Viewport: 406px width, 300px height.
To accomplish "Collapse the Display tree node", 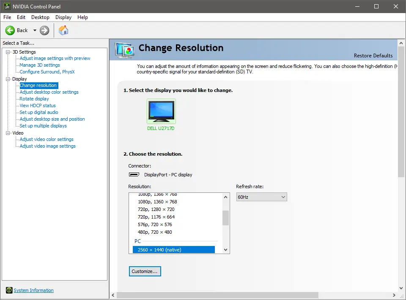I will (8, 79).
